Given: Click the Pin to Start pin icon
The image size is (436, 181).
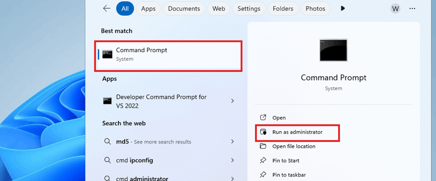Looking at the screenshot, I should click(x=263, y=161).
